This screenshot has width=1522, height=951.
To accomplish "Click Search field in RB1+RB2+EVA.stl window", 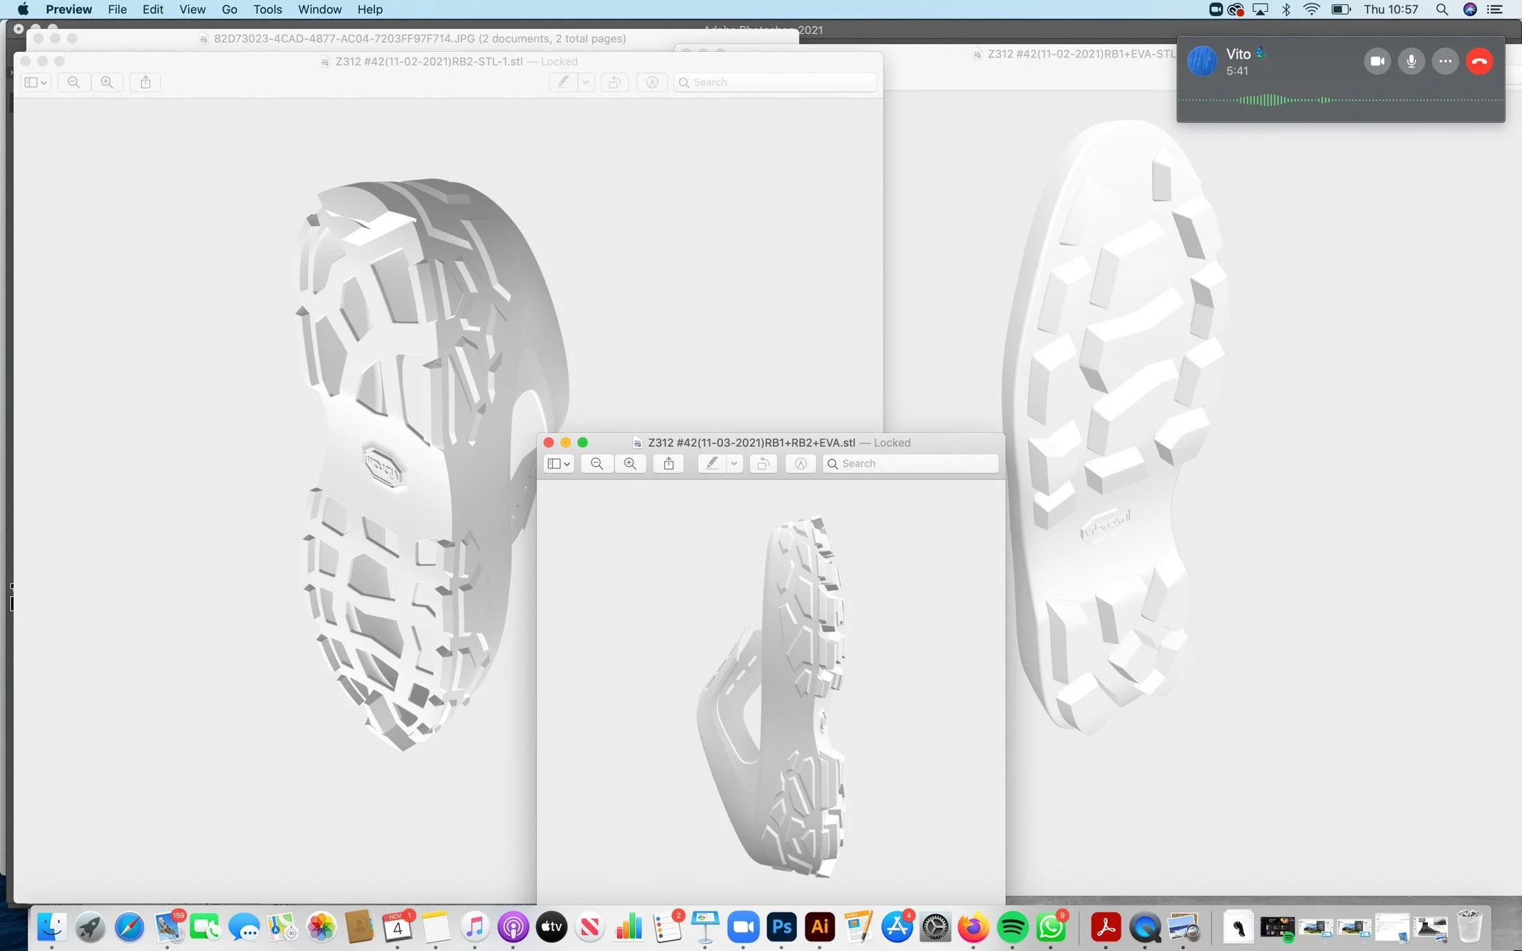I will [x=910, y=463].
